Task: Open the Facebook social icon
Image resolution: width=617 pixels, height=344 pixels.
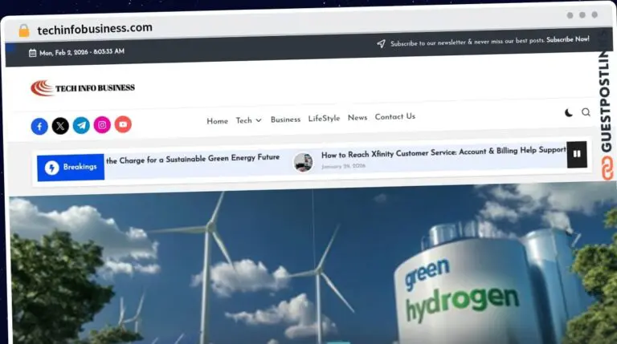Action: [39, 127]
